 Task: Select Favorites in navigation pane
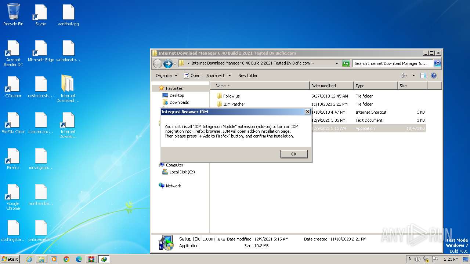[174, 88]
